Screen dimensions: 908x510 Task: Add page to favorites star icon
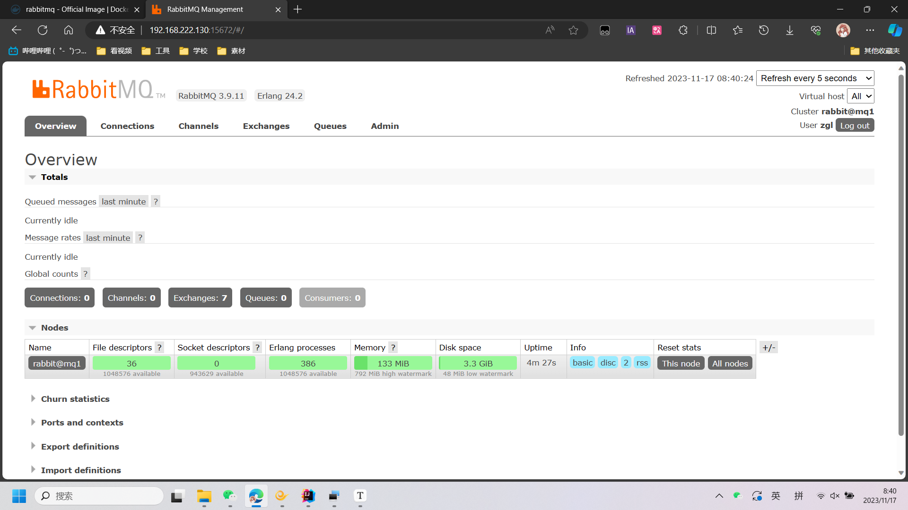pos(573,30)
